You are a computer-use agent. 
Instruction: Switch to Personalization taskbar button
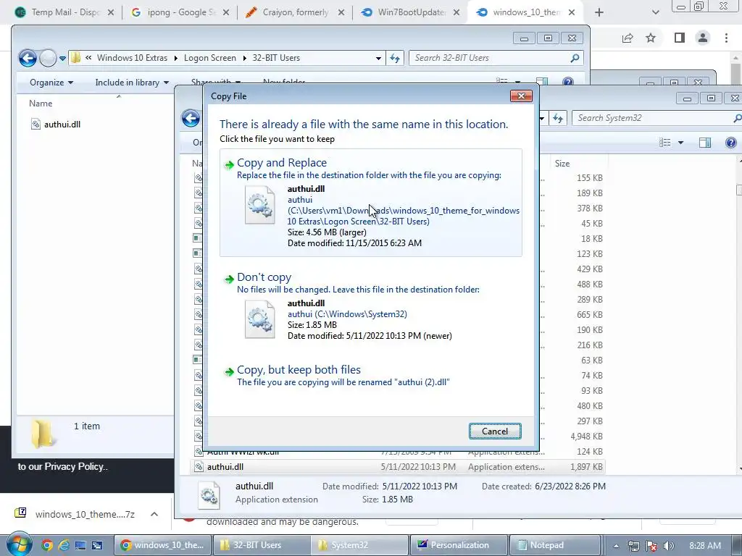click(x=459, y=545)
